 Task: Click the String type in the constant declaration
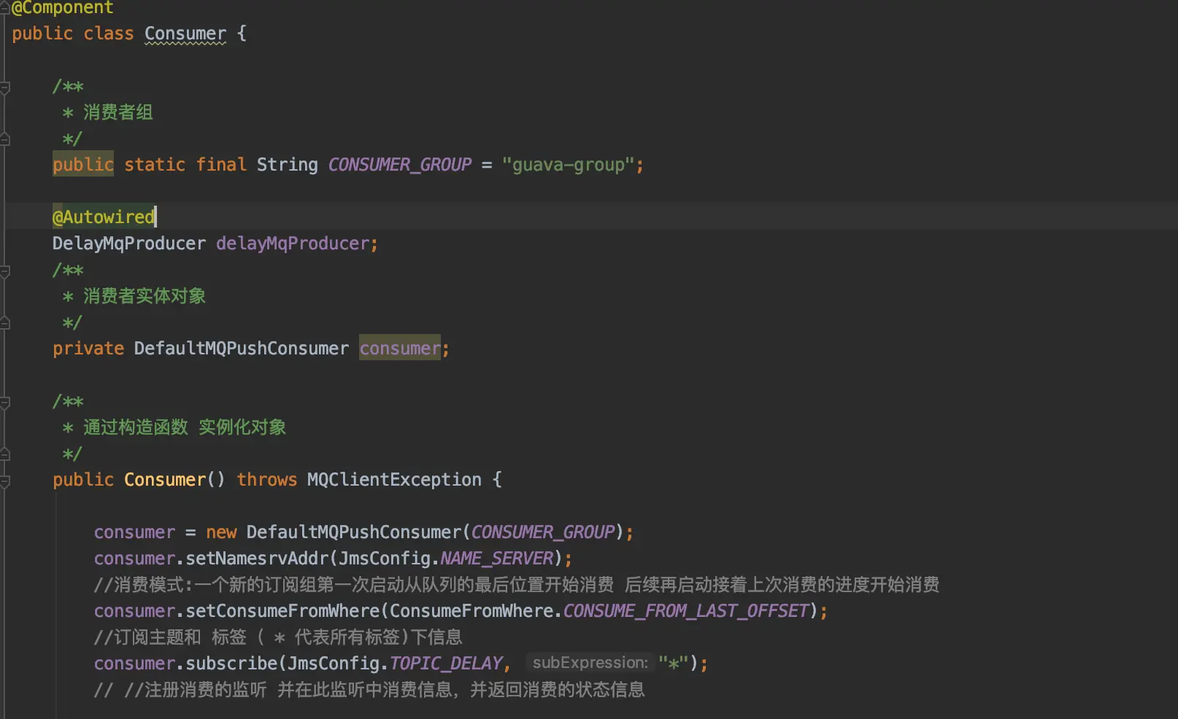(x=288, y=165)
